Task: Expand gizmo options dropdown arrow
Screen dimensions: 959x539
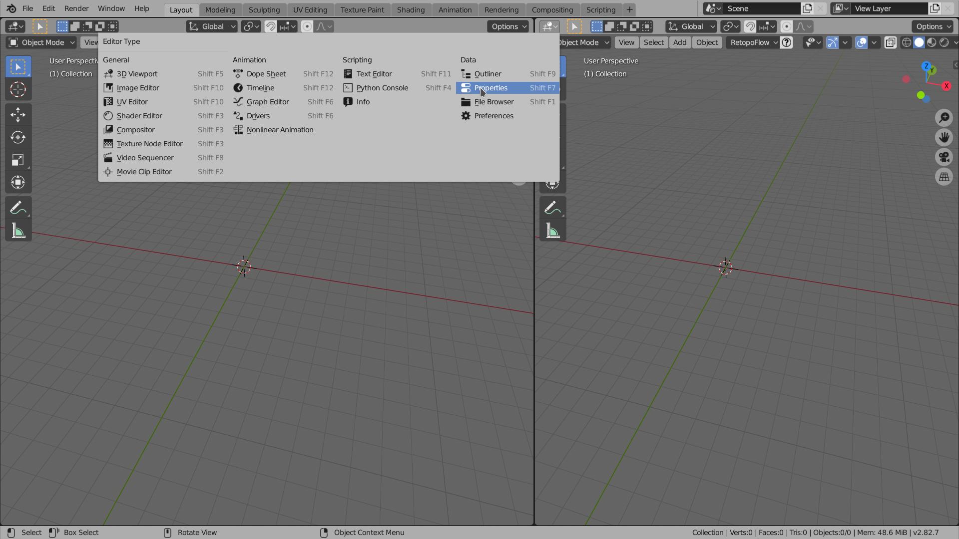Action: (845, 42)
